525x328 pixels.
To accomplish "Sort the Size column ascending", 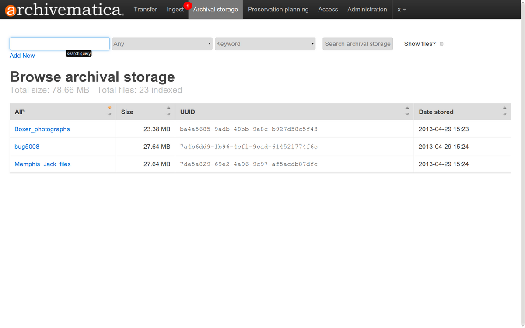I will click(168, 108).
